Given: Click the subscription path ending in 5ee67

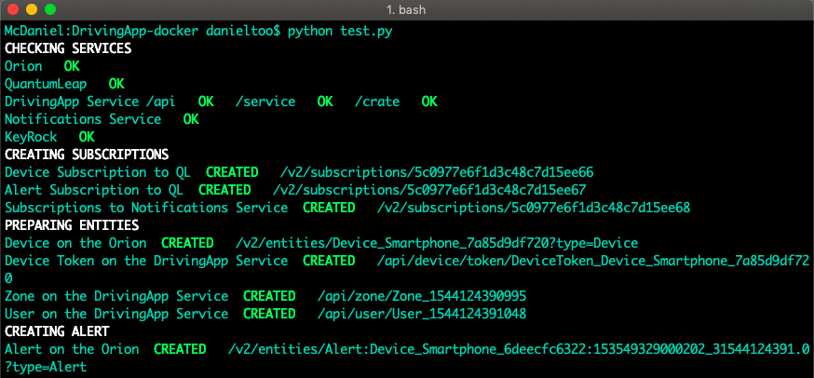Looking at the screenshot, I should pos(429,190).
